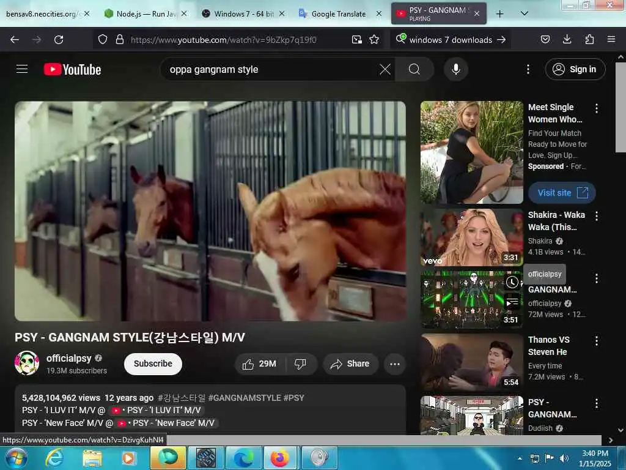This screenshot has width=626, height=470.
Task: Open more actions ellipsis under video
Action: coord(395,364)
